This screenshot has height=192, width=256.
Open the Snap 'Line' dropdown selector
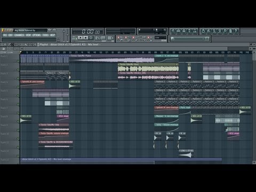point(161,38)
